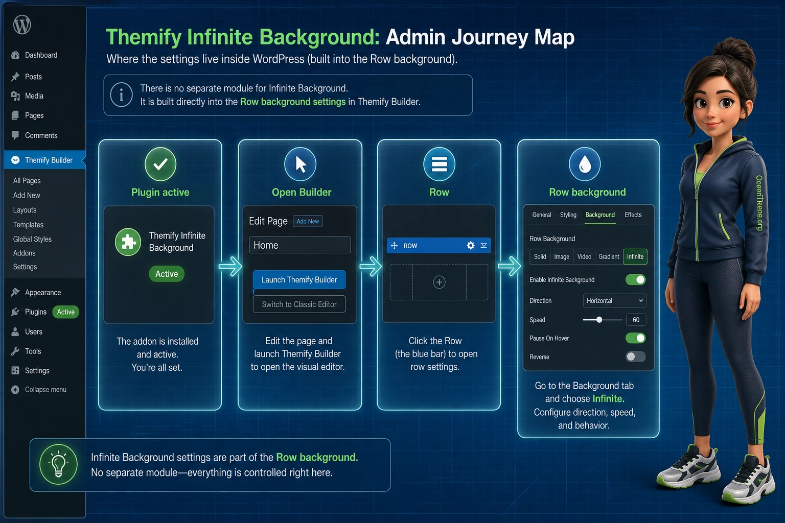
Task: Toggle Pause On Hover switch
Action: pos(636,338)
